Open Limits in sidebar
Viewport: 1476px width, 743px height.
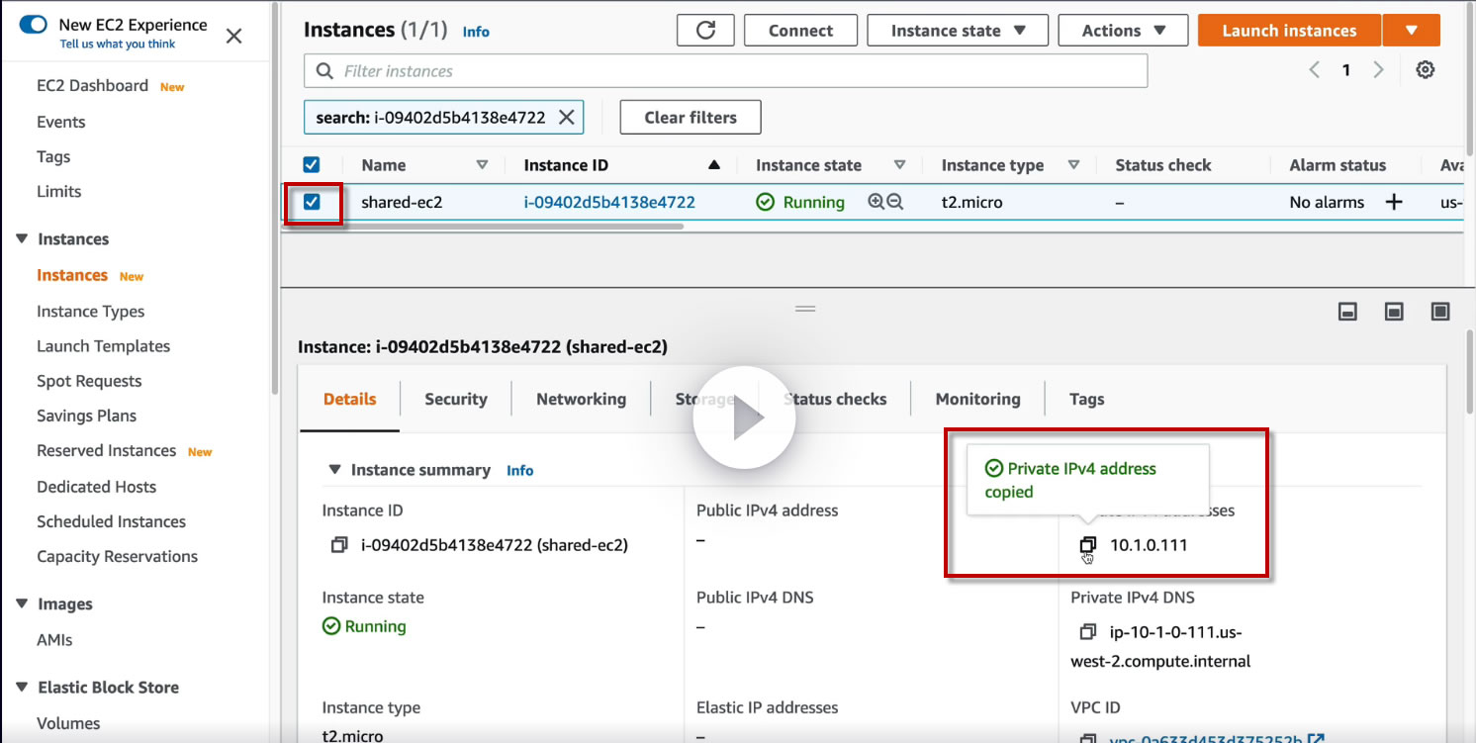[59, 191]
